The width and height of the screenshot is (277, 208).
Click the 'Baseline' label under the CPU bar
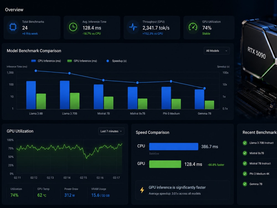tap(154, 154)
